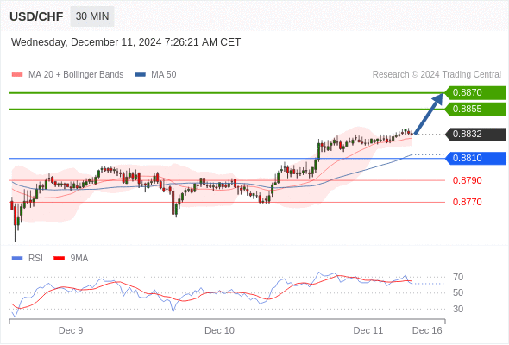
Task: Select the 0.8870 green resistance label
Action: (475, 93)
